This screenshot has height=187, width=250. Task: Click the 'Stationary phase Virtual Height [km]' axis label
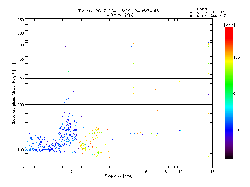click(x=13, y=93)
